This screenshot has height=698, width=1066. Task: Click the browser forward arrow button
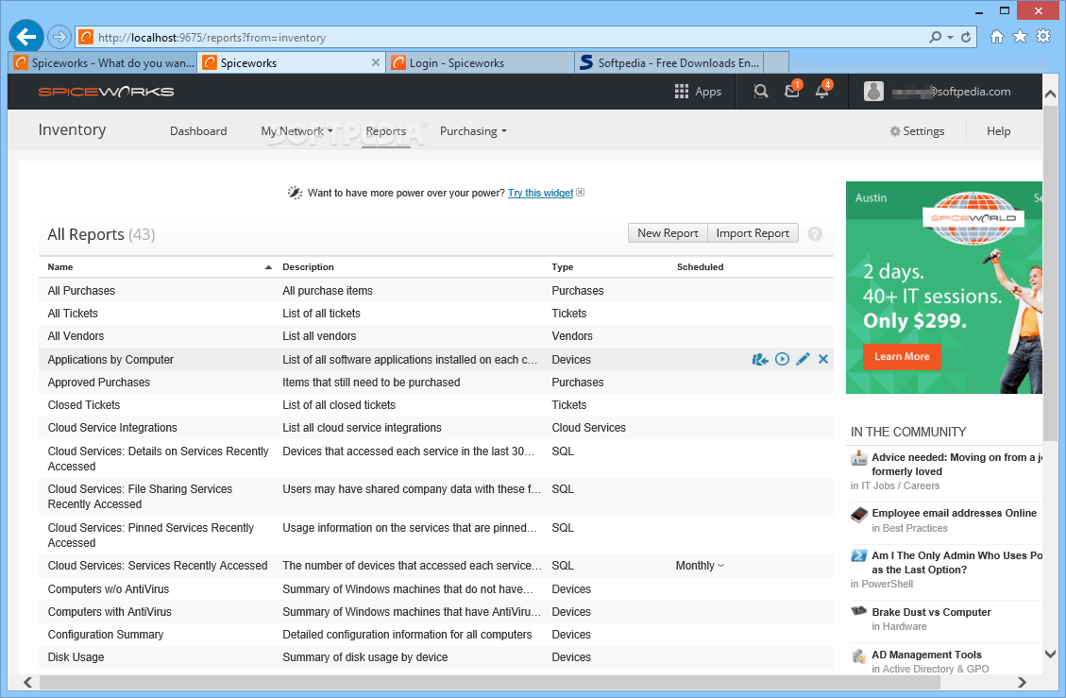(x=59, y=37)
